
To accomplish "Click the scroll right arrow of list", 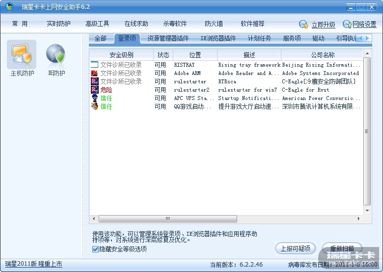I will pos(358,219).
